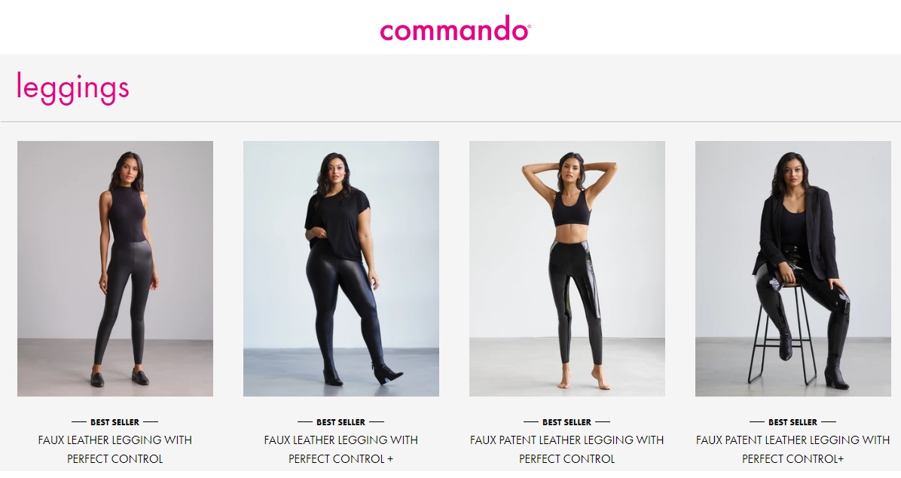
Task: Click the Faux Leather Legging With Perfect Control title
Action: coord(115,449)
